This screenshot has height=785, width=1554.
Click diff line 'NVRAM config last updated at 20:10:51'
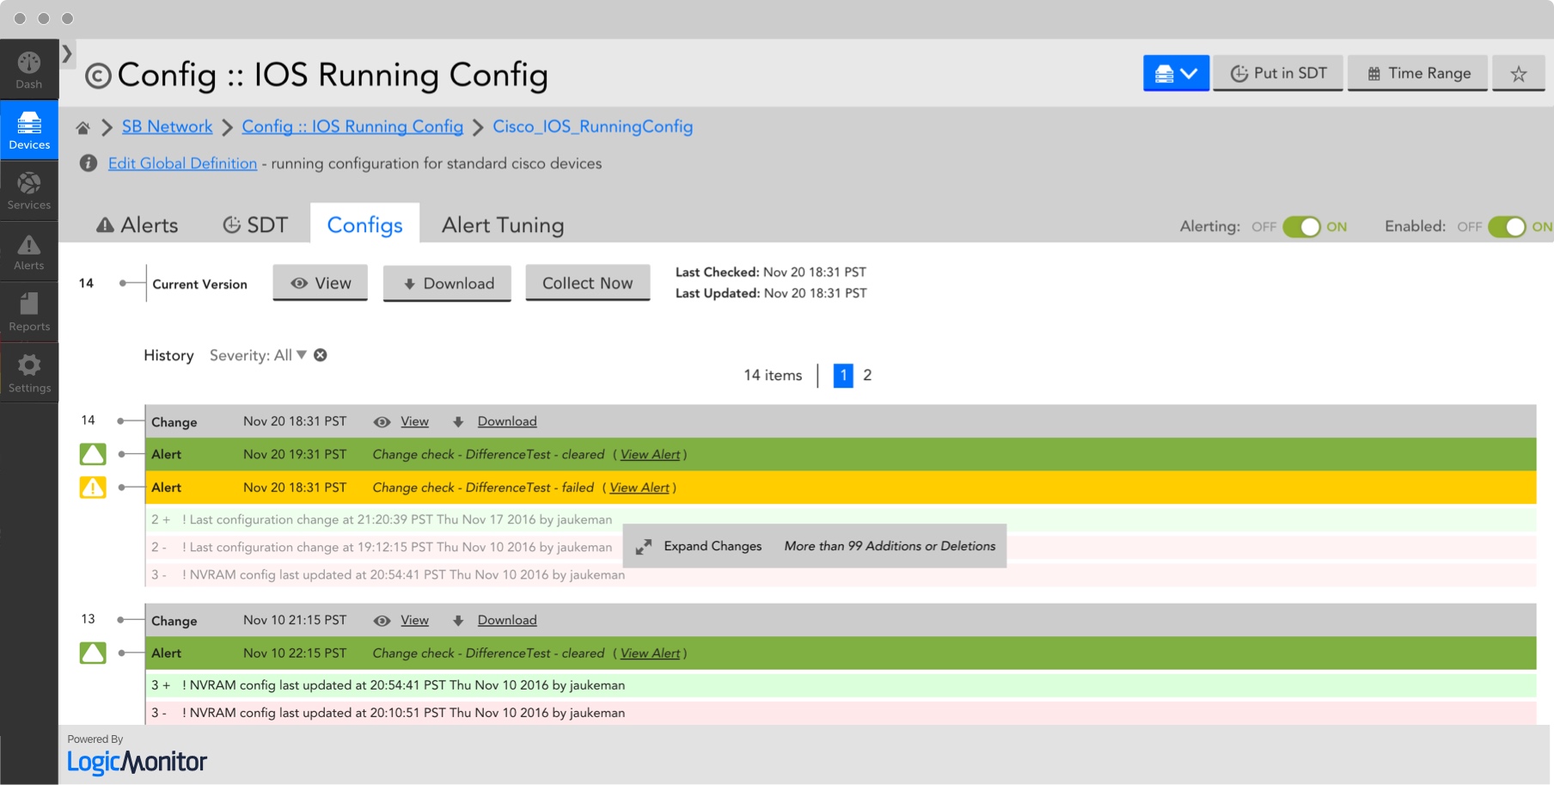click(x=841, y=713)
